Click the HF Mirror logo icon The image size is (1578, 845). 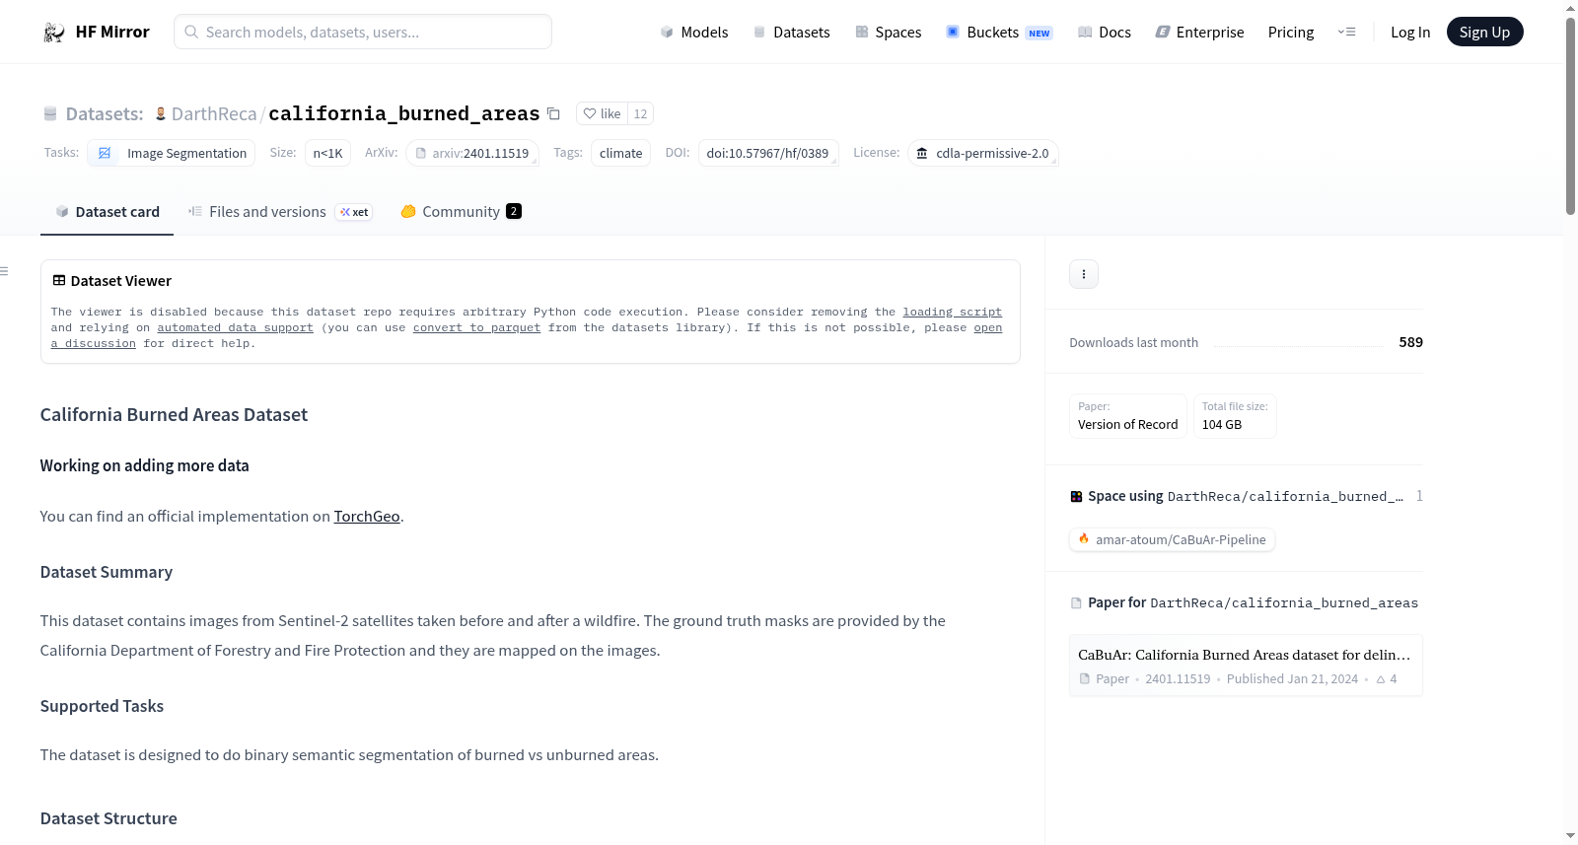tap(54, 33)
